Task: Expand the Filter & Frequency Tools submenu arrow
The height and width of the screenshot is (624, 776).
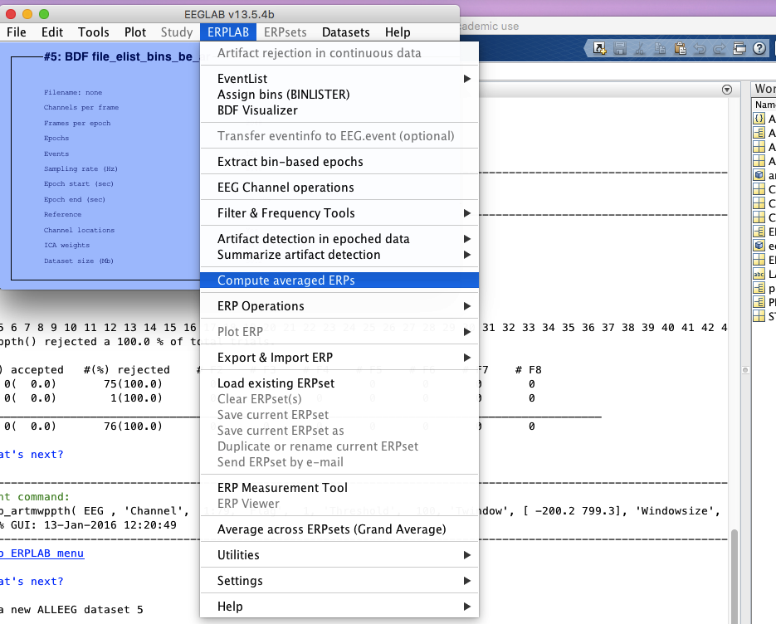Action: pos(466,213)
